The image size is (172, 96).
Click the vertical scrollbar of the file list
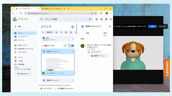coord(77,29)
